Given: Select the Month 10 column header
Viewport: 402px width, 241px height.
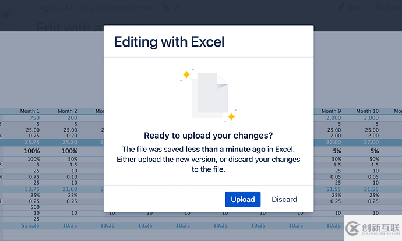Looking at the screenshot, I should pyautogui.click(x=368, y=111).
